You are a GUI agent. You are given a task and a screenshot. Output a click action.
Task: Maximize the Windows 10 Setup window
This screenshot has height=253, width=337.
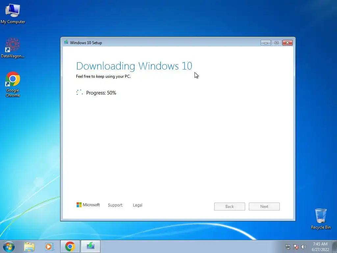coord(276,43)
